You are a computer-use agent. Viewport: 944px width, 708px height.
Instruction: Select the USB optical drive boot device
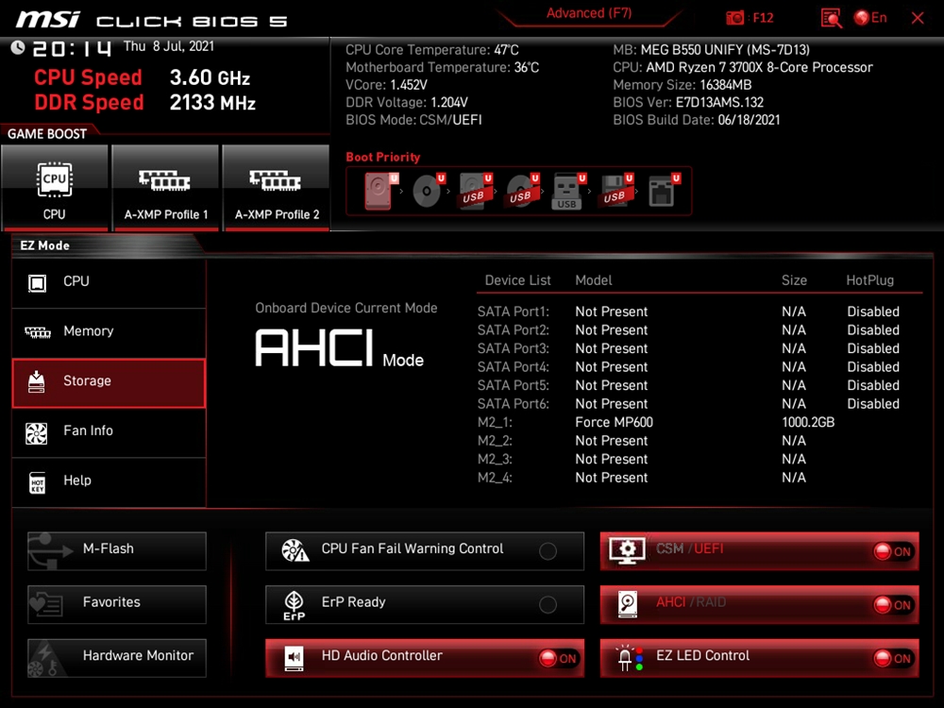(x=522, y=191)
